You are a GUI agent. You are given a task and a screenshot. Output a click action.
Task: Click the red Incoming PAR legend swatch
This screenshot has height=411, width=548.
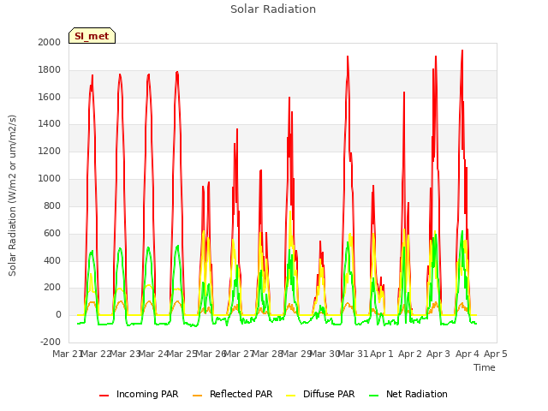[x=104, y=396]
